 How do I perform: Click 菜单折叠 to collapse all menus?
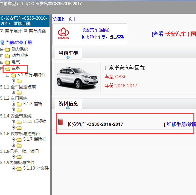(x=37, y=31)
